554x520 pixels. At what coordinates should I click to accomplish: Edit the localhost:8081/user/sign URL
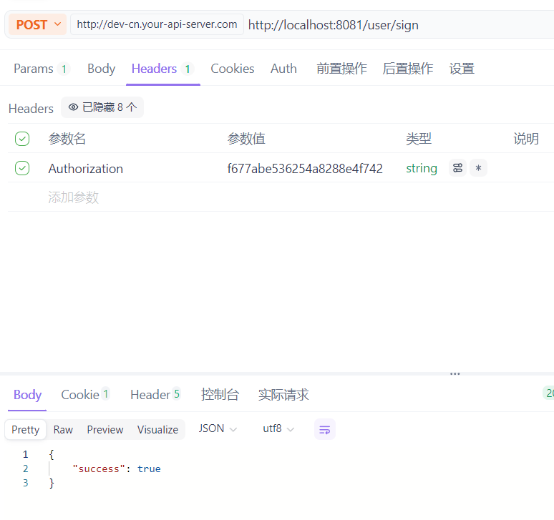tap(333, 25)
